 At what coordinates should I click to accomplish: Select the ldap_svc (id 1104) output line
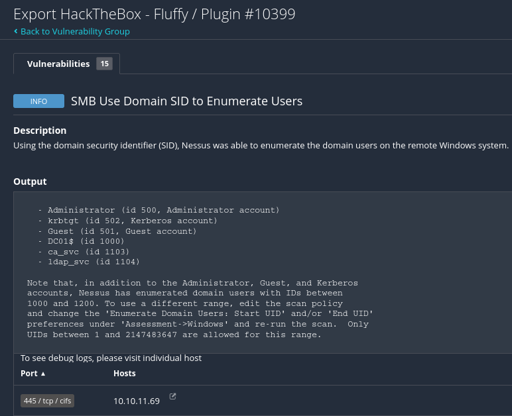(89, 262)
